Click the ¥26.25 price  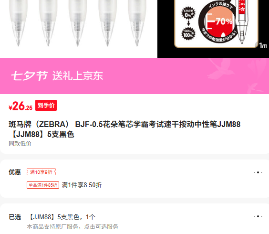click(x=21, y=106)
